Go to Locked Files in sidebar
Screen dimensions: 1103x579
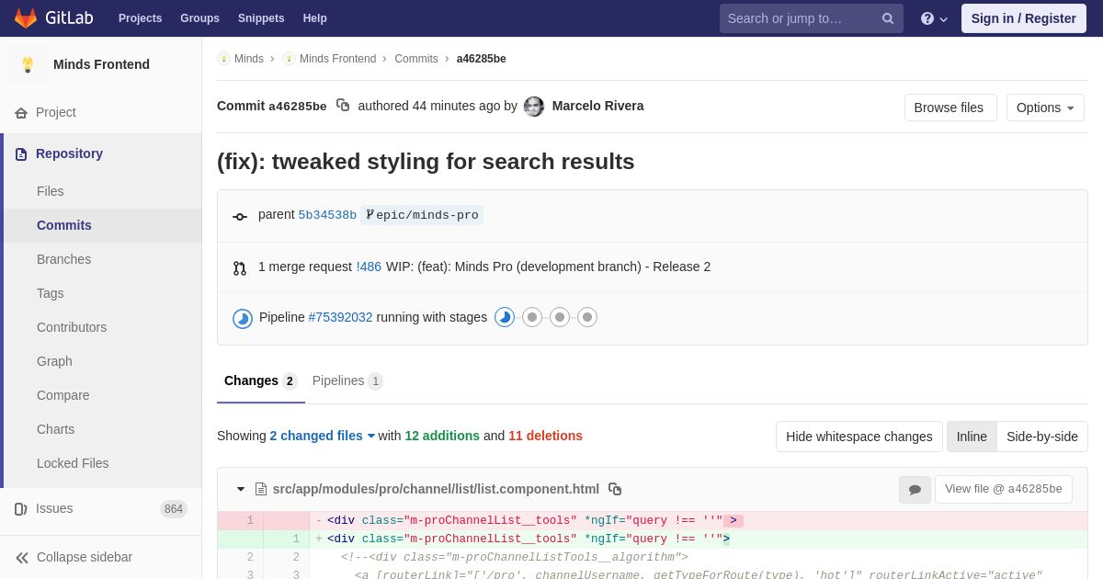pyautogui.click(x=103, y=463)
